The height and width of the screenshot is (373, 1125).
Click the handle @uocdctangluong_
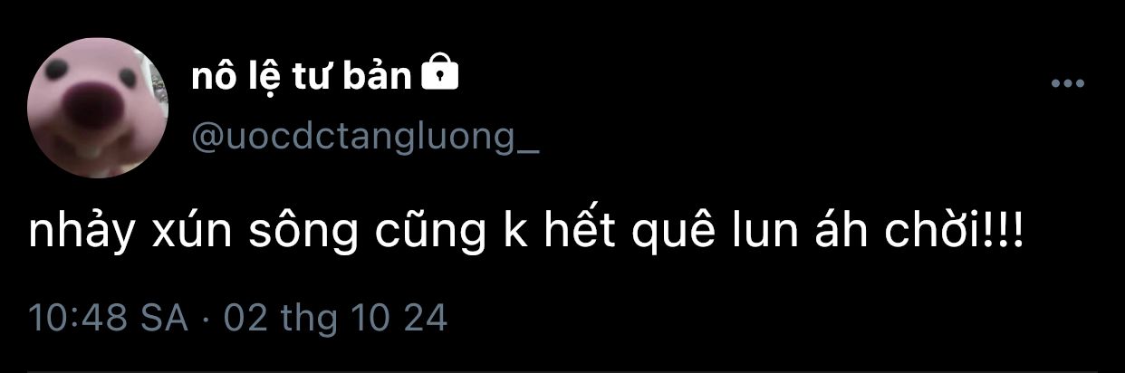[x=364, y=138]
